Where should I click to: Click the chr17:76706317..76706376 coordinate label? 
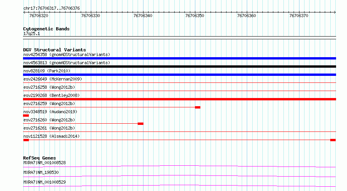[51, 8]
